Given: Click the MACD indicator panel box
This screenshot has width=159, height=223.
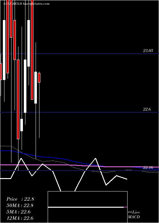Looking at the screenshot, I should click(x=87, y=207).
